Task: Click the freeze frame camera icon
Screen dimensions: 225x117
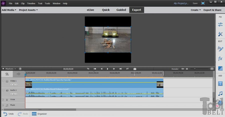Action: (x=135, y=69)
